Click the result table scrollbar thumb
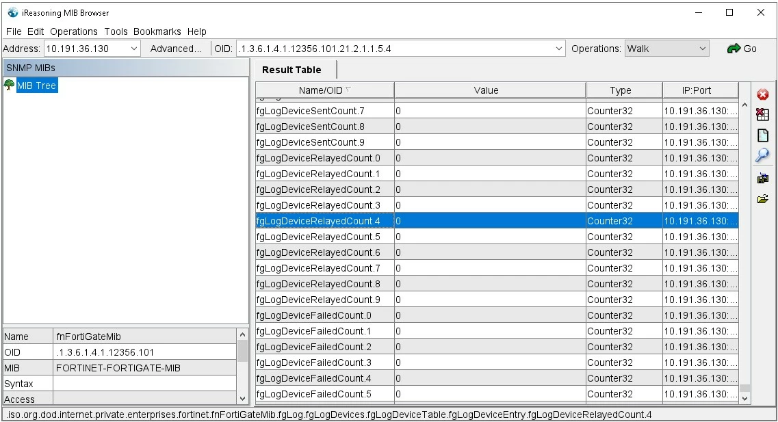 tap(744, 388)
